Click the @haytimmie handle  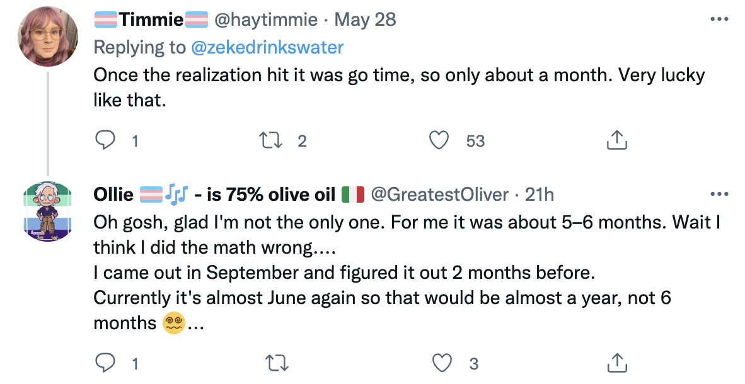pos(266,20)
